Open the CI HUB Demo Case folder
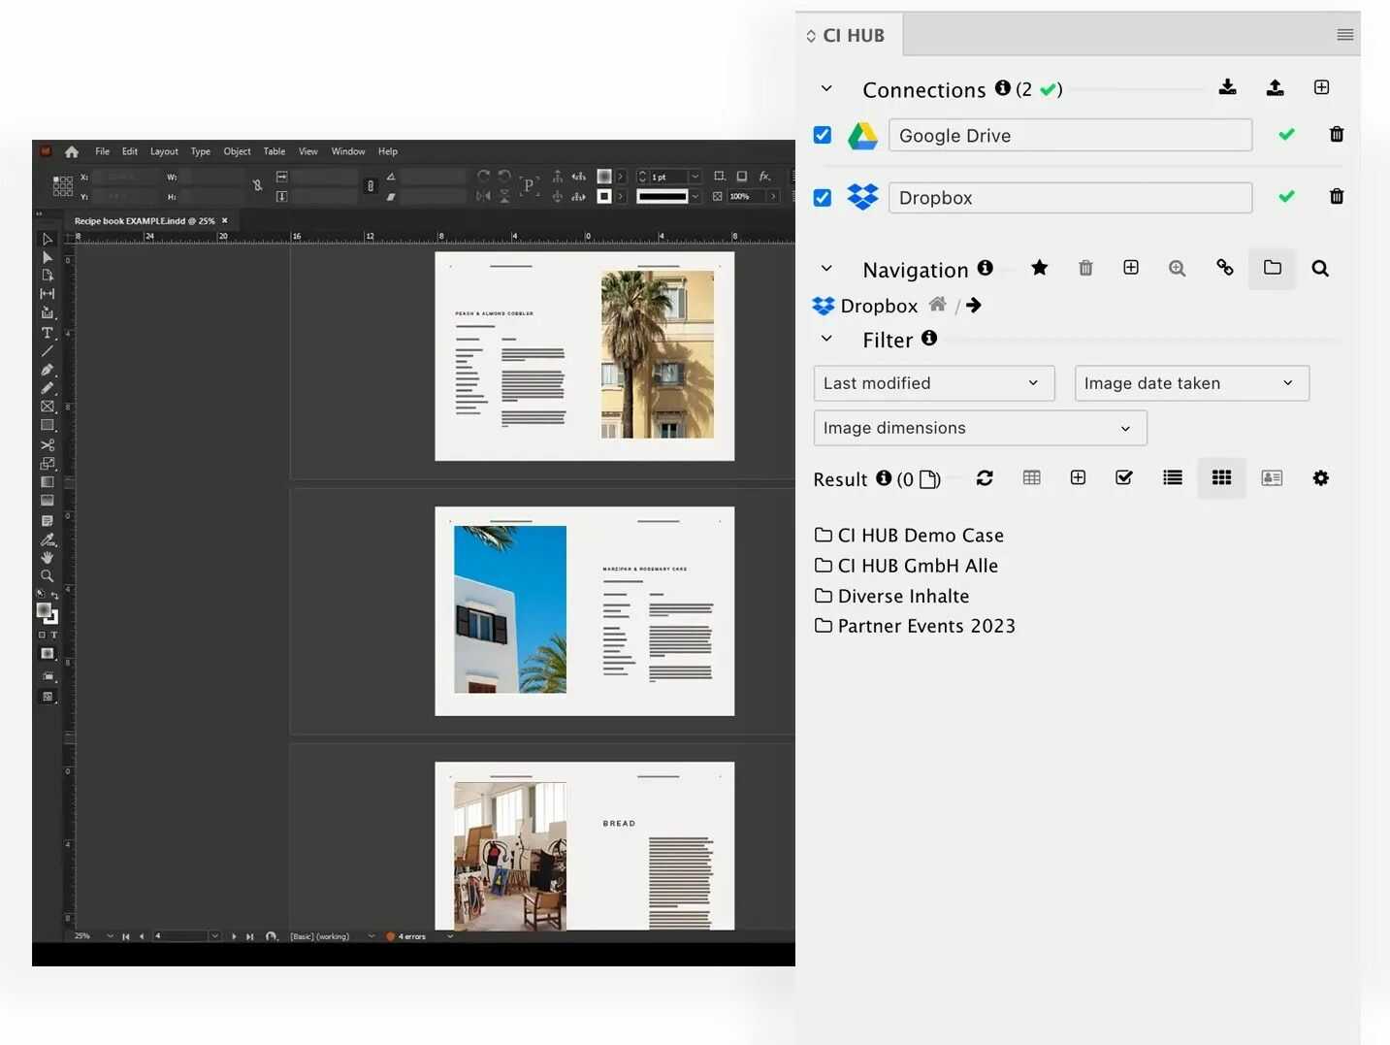This screenshot has width=1390, height=1045. tap(920, 536)
